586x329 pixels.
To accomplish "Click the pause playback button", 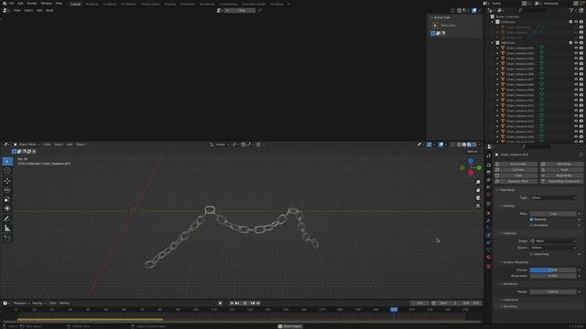I will click(244, 303).
